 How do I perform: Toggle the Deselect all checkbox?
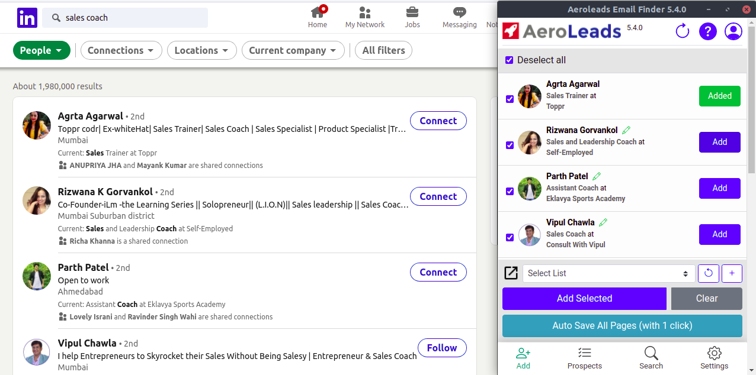(509, 60)
